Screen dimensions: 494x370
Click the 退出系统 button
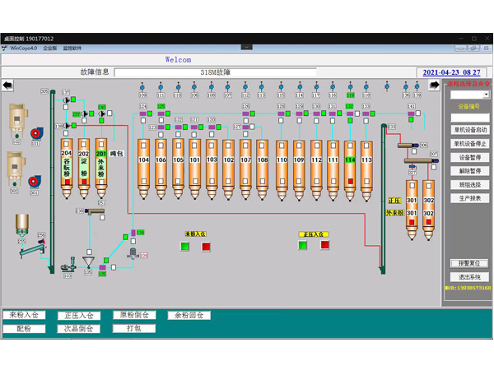click(x=469, y=277)
